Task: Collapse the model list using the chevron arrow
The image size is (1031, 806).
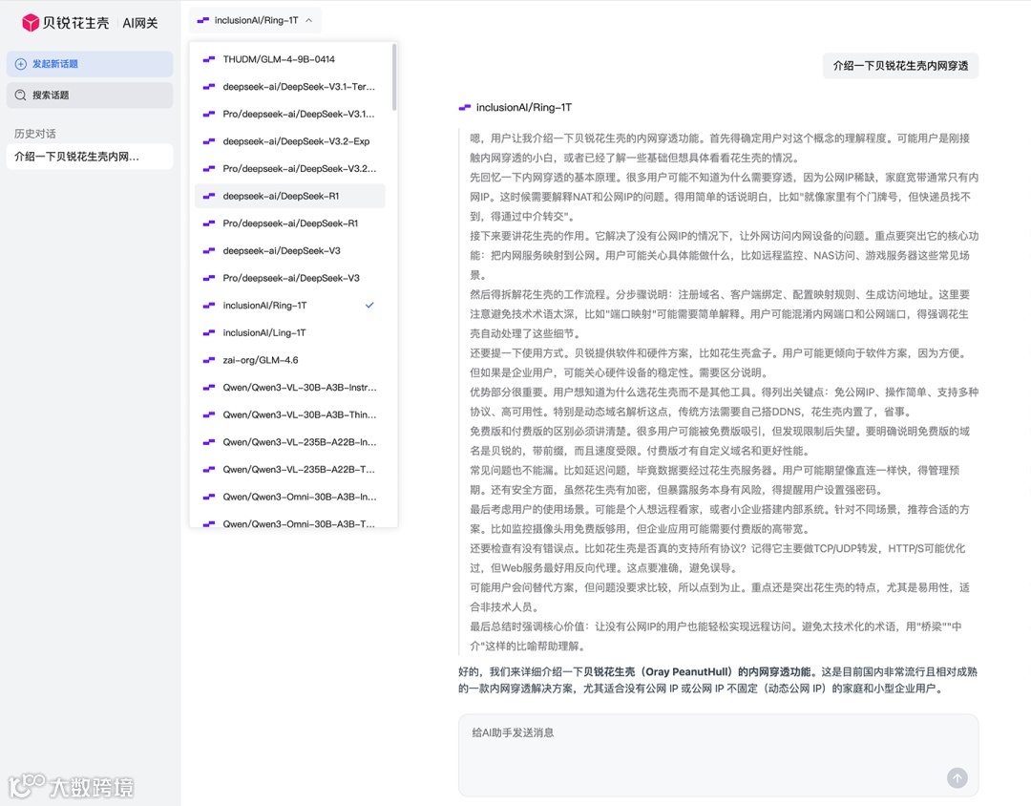Action: tap(308, 20)
